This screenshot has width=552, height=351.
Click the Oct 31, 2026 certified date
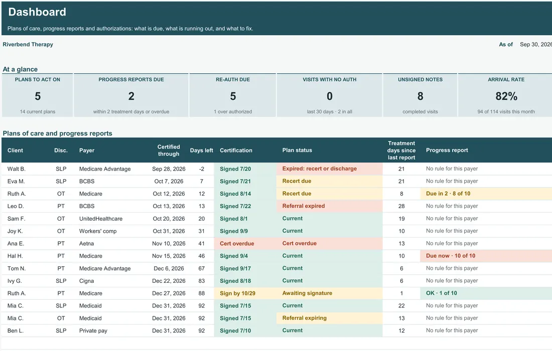[169, 231]
